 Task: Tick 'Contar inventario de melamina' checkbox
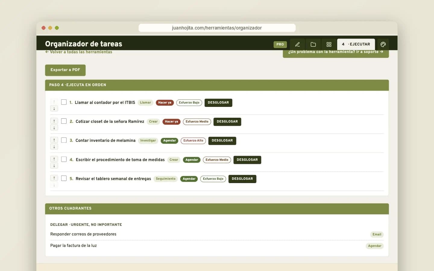tap(64, 140)
